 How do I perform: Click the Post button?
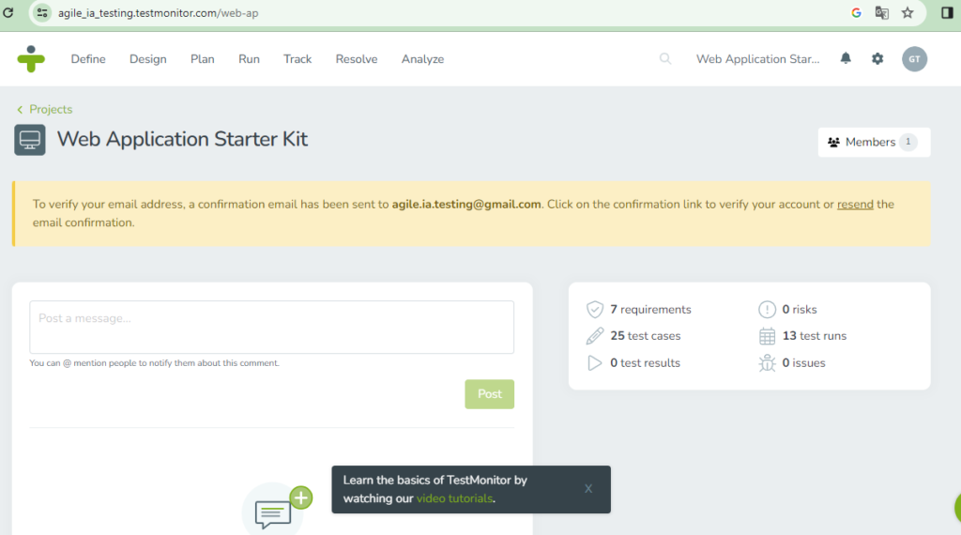tap(489, 394)
